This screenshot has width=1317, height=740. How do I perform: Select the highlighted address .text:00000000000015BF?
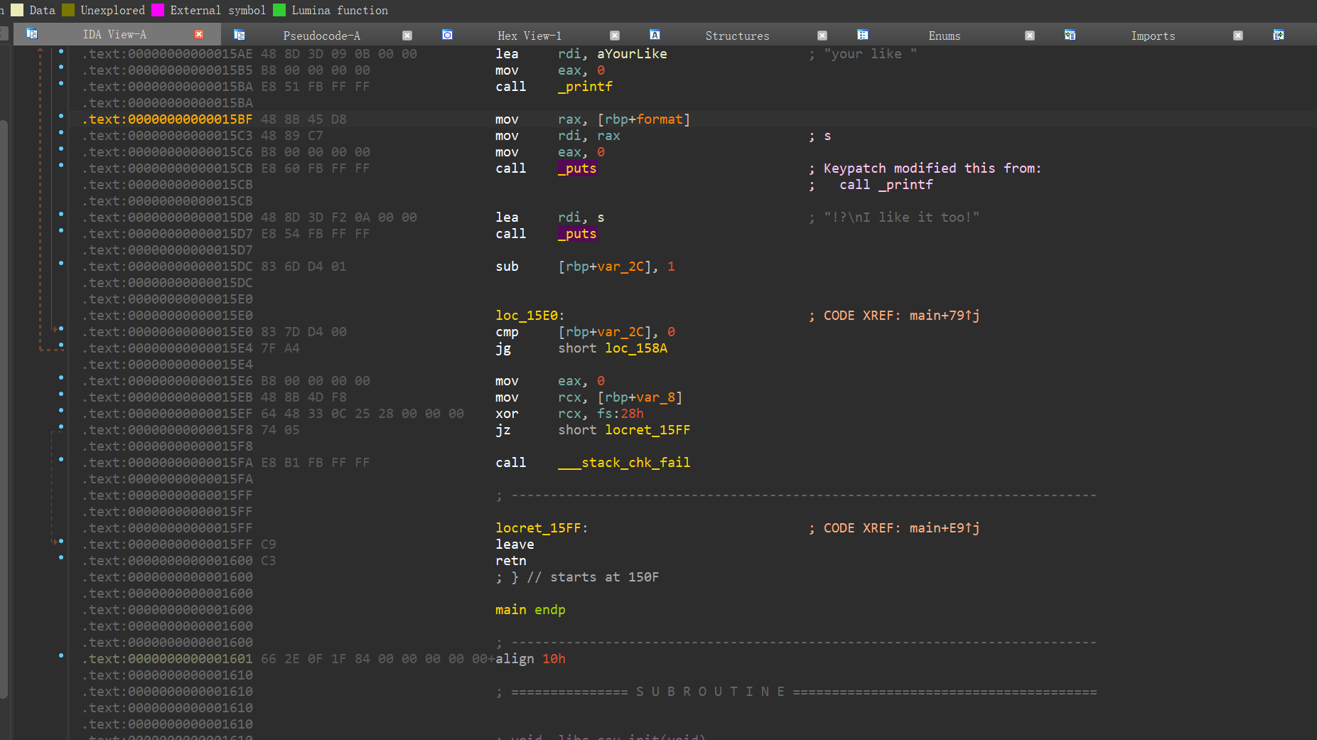pyautogui.click(x=168, y=119)
